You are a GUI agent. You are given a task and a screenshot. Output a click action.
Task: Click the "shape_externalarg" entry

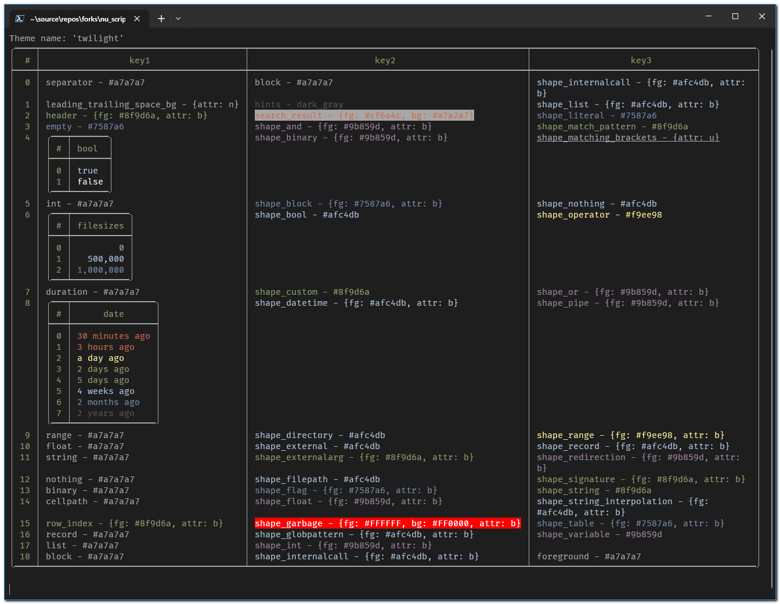point(364,457)
